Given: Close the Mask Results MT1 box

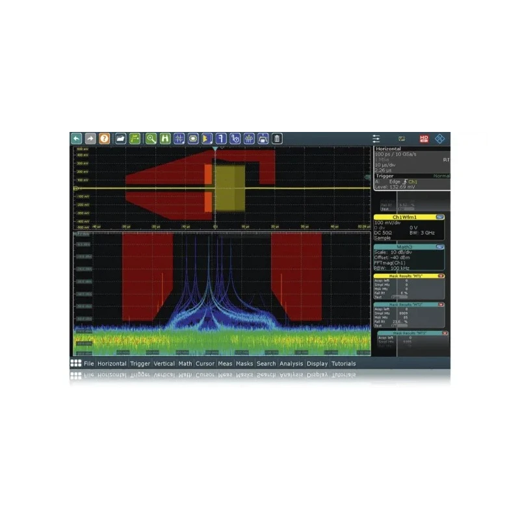Looking at the screenshot, I should tap(441, 276).
